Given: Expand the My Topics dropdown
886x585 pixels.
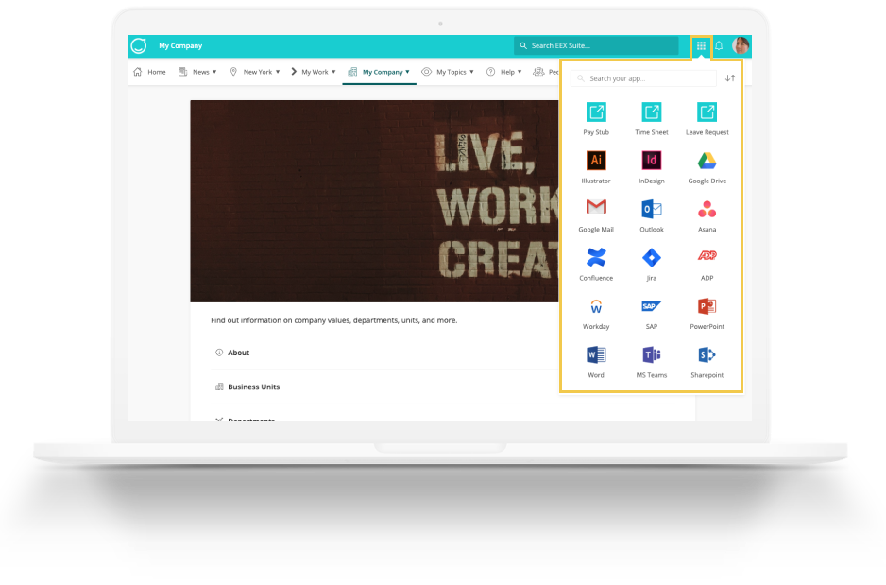Looking at the screenshot, I should coord(448,72).
